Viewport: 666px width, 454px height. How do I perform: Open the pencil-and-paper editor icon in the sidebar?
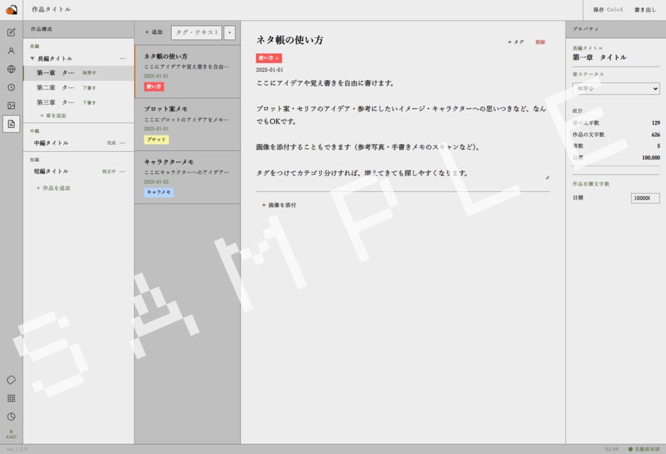tap(12, 32)
